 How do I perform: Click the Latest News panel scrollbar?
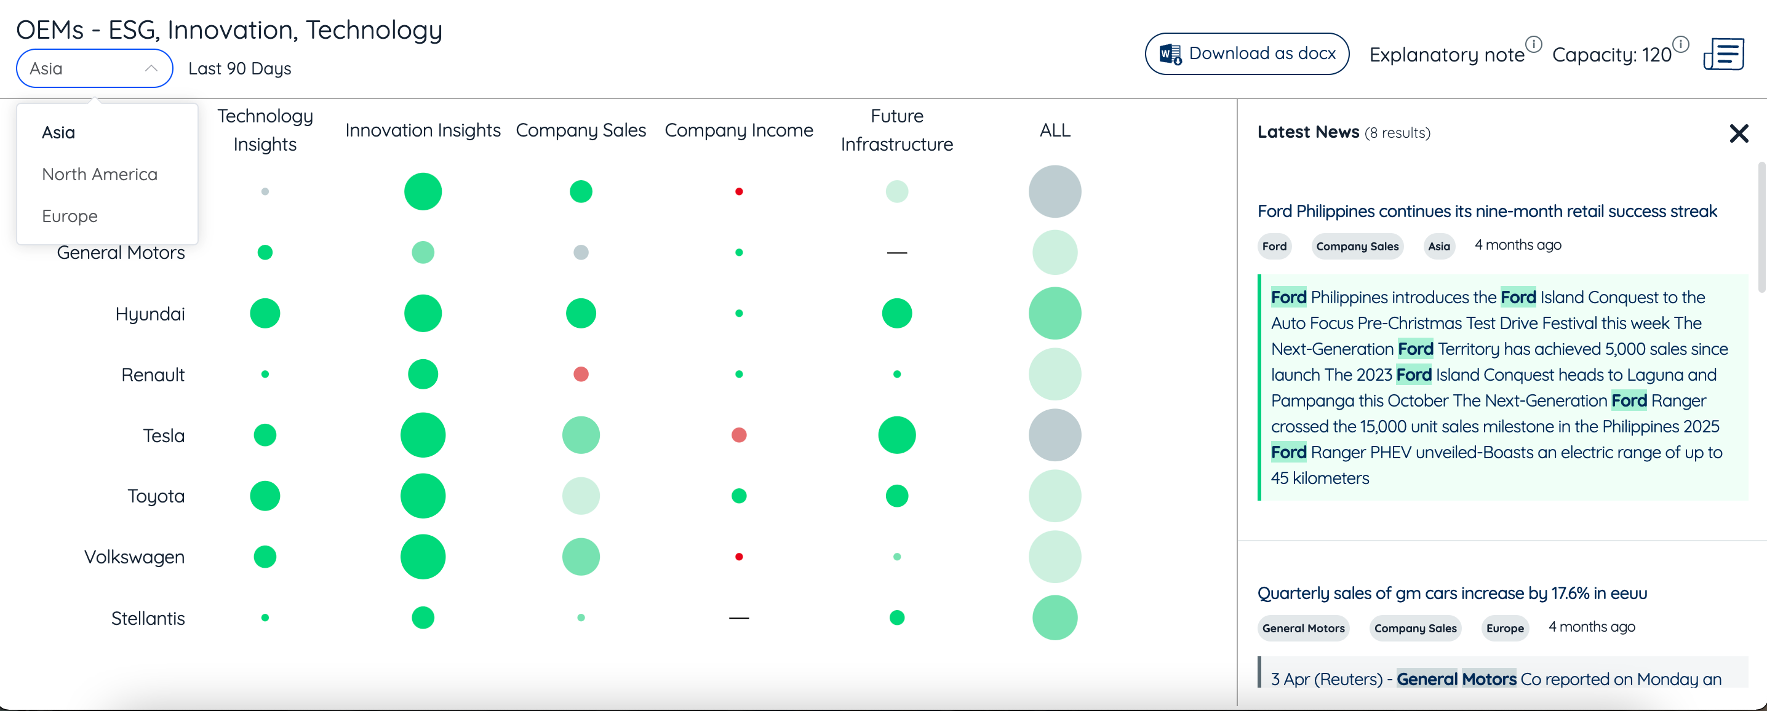tap(1761, 226)
